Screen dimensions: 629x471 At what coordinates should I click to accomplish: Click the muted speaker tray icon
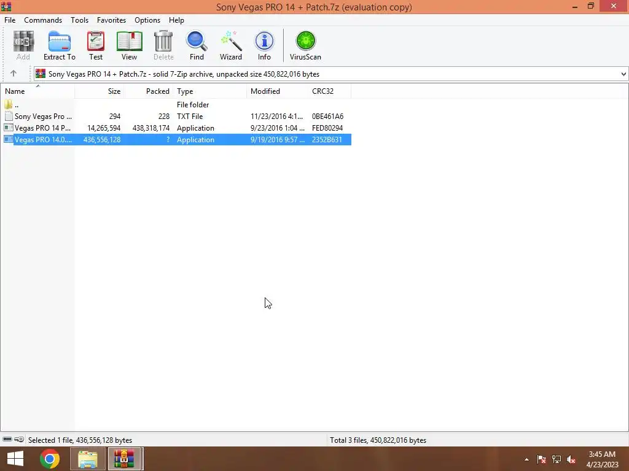tap(571, 459)
